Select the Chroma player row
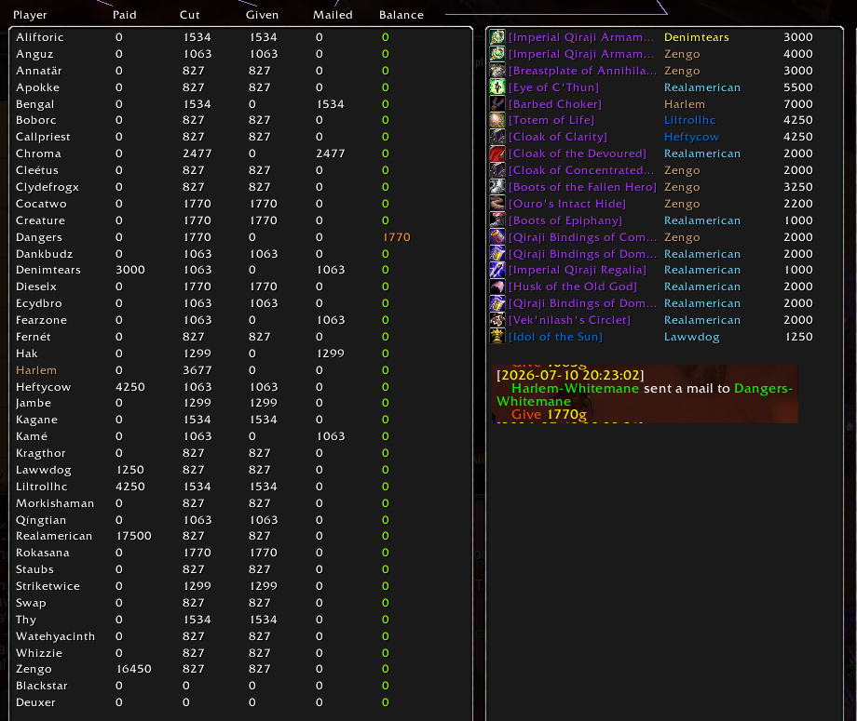 [x=240, y=154]
